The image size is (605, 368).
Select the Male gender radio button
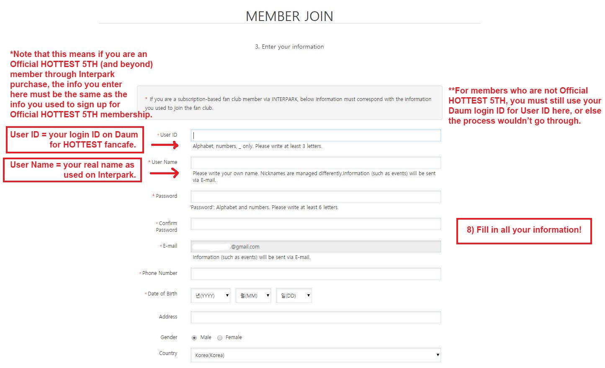(x=194, y=338)
